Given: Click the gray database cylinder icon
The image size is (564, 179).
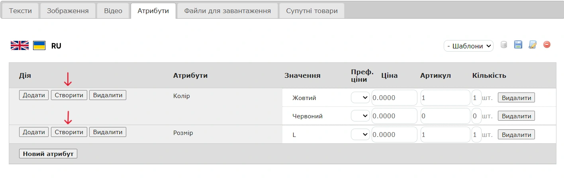Looking at the screenshot, I should 504,45.
